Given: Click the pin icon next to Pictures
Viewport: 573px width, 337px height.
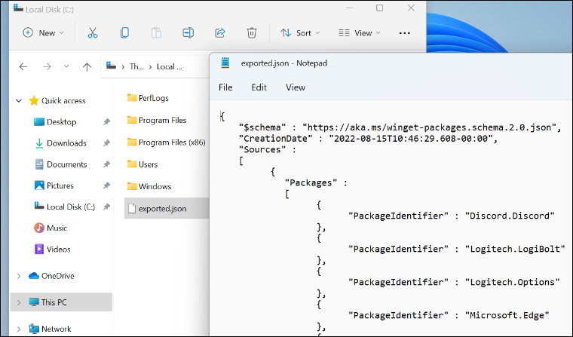Looking at the screenshot, I should coord(106,185).
